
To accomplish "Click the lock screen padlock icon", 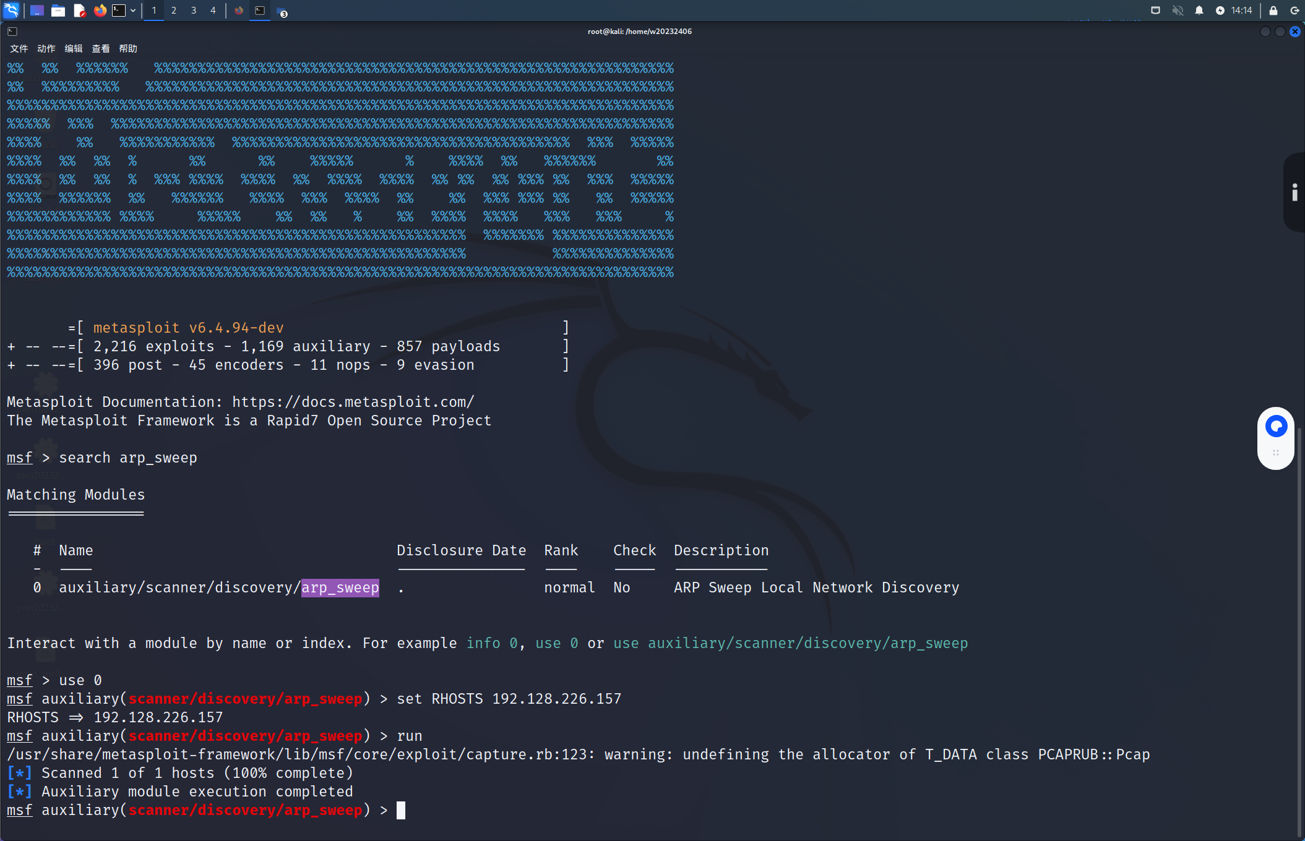I will (1273, 11).
